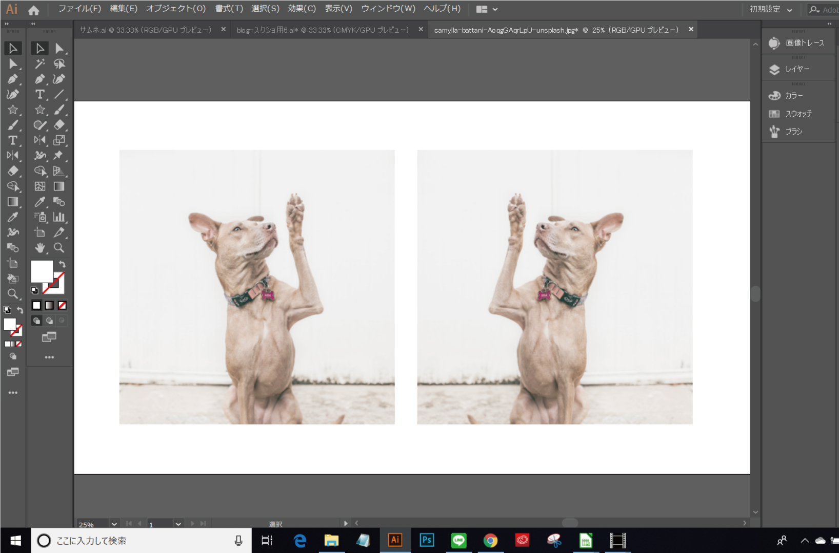Expand the single-column toolbar with double arrows
This screenshot has width=839, height=553.
[x=7, y=24]
